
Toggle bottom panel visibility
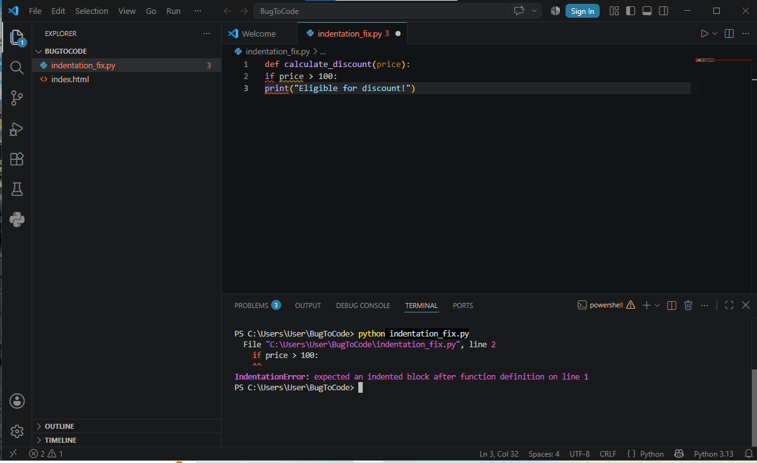tap(647, 11)
